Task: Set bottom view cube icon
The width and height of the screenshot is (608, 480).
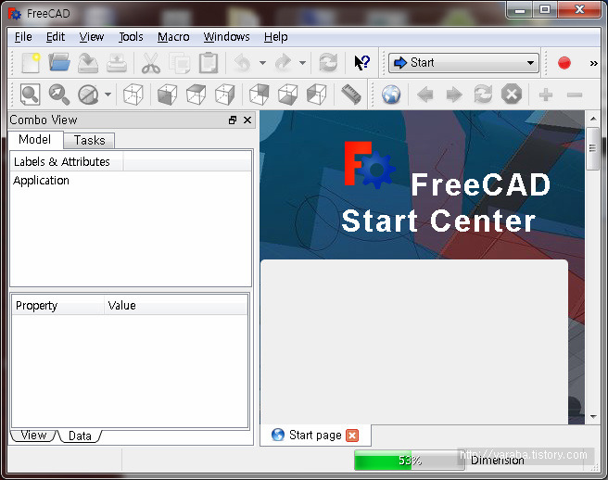Action: coord(287,95)
